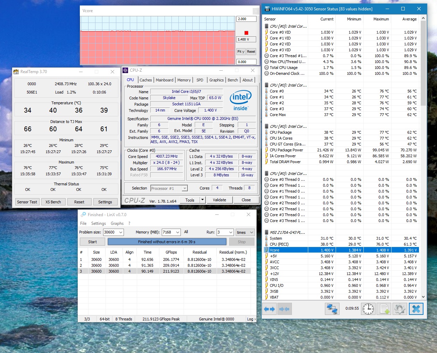The height and width of the screenshot is (353, 437).
Task: Click Reset button in RealTemp
Action: (x=79, y=202)
